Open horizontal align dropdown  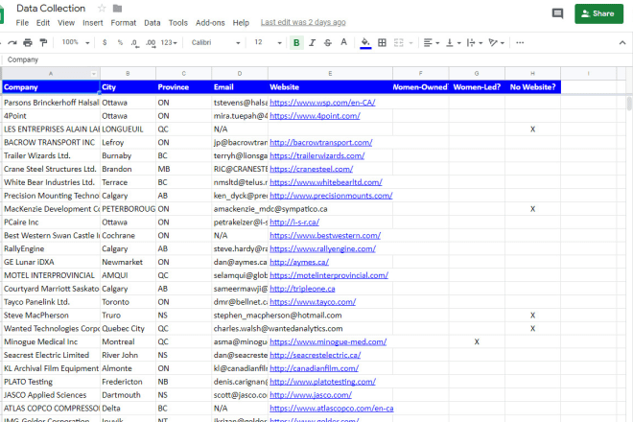432,42
